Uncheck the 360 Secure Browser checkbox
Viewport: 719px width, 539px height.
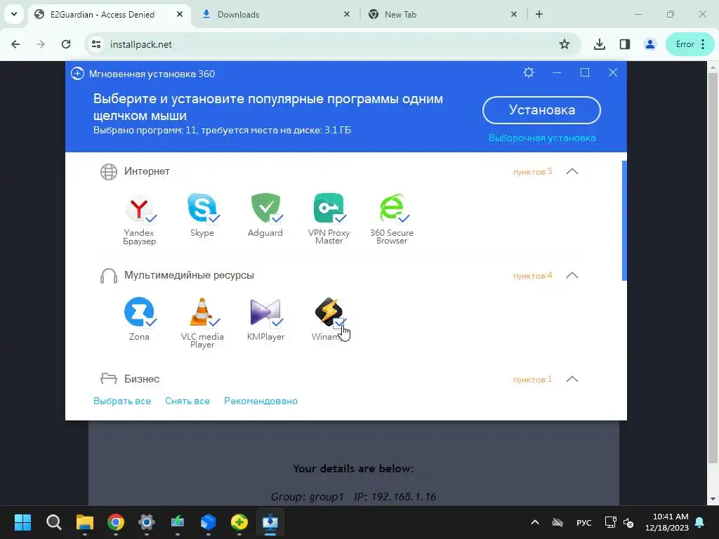pyautogui.click(x=403, y=219)
